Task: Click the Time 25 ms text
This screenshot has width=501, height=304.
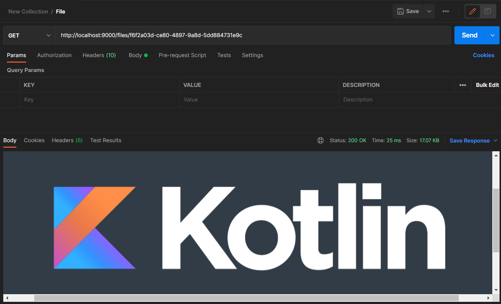Action: [386, 140]
